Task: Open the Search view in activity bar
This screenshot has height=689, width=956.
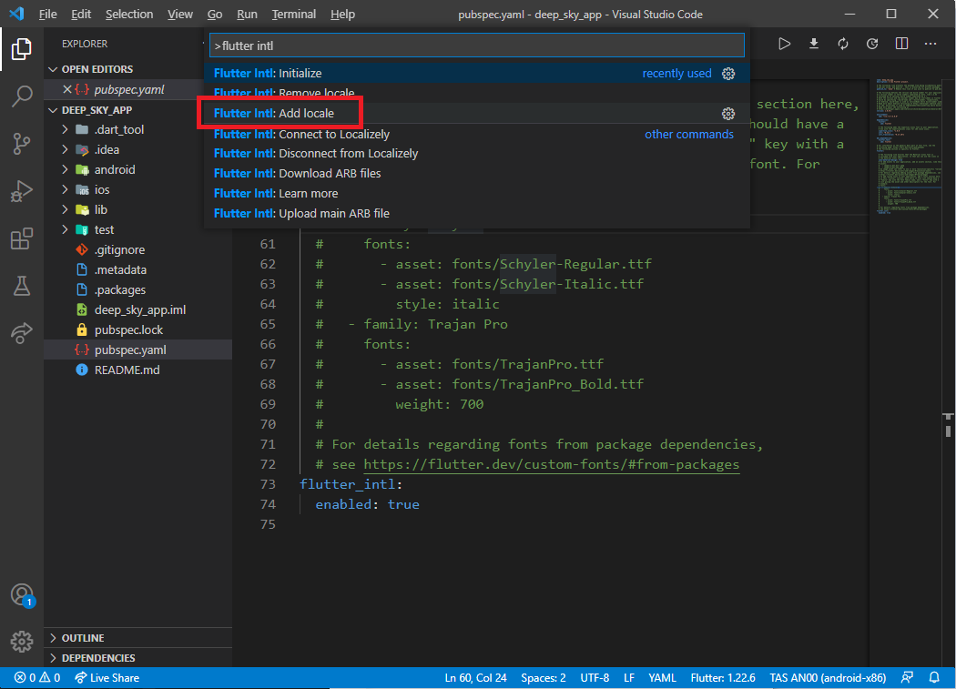Action: (22, 96)
